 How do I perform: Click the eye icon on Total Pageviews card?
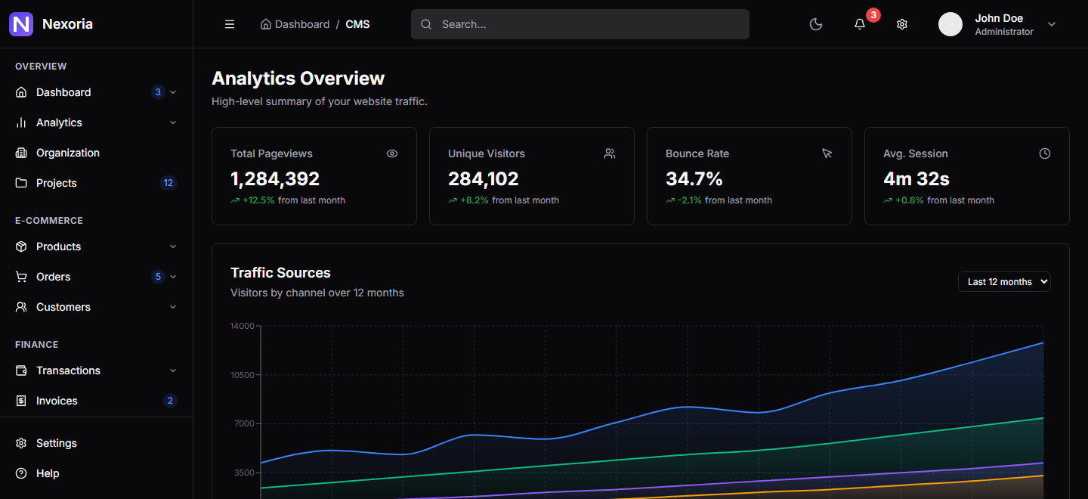click(x=392, y=153)
